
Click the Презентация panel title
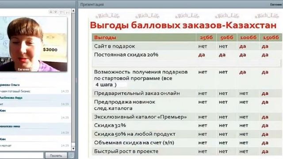pyautogui.click(x=92, y=4)
